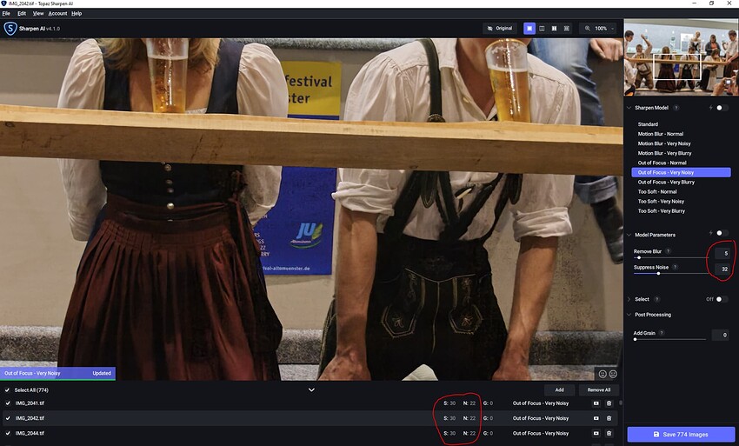Expand the Select section chevron
Image resolution: width=739 pixels, height=446 pixels.
click(x=629, y=299)
